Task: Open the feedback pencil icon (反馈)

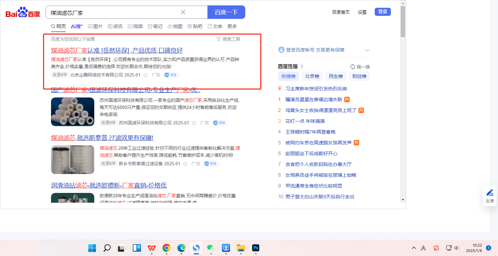Action: tap(490, 193)
